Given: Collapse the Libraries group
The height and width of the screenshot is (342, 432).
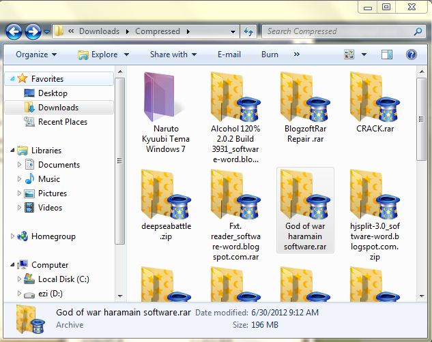Looking at the screenshot, I should pos(12,151).
